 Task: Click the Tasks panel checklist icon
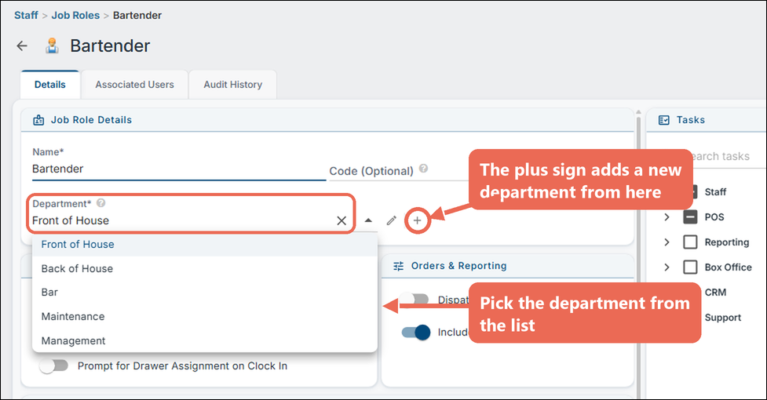coord(664,120)
